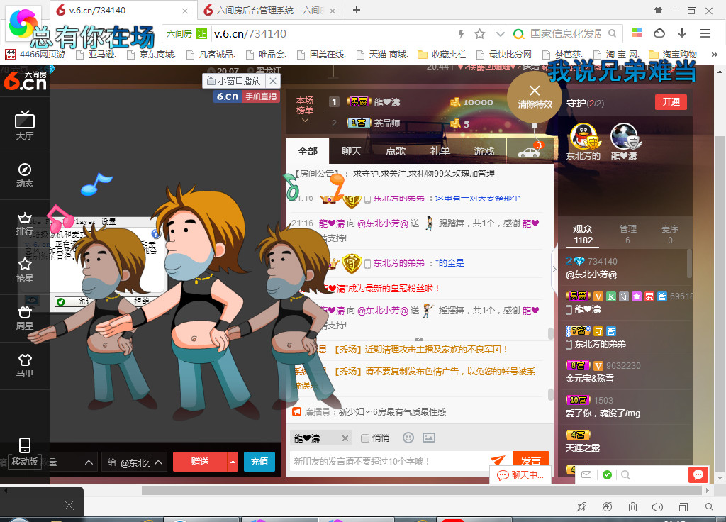Image resolution: width=726 pixels, height=522 pixels.
Task: Click the insert image icon in chat toolbar
Action: (429, 438)
